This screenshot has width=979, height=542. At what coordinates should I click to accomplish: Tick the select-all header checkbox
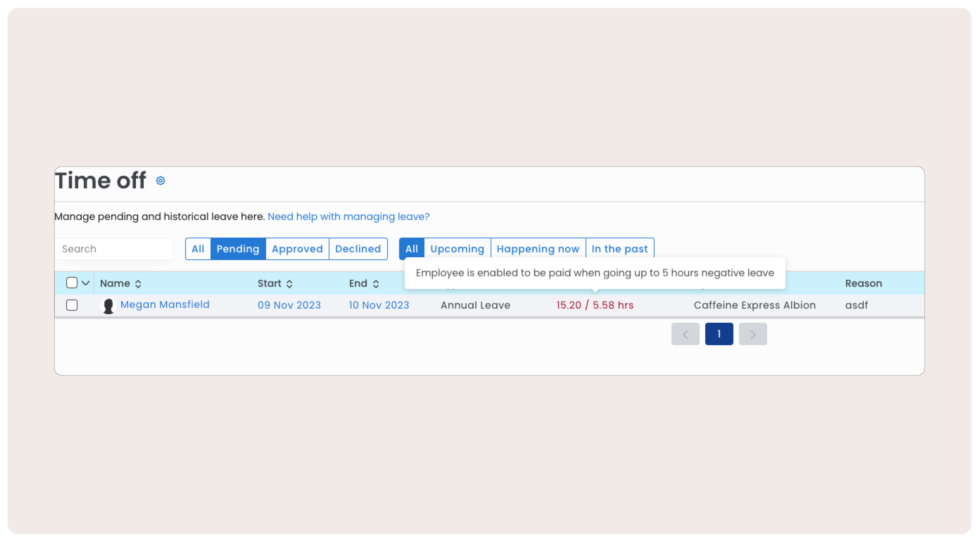tap(72, 283)
